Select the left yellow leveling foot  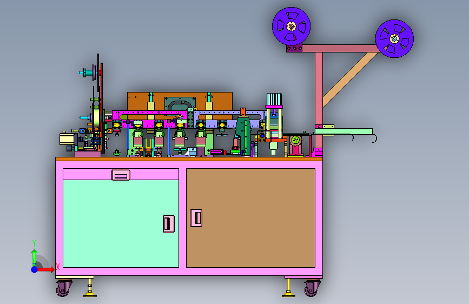pyautogui.click(x=90, y=288)
